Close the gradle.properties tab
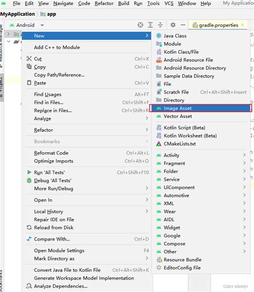The image size is (254, 292). pyautogui.click(x=243, y=25)
